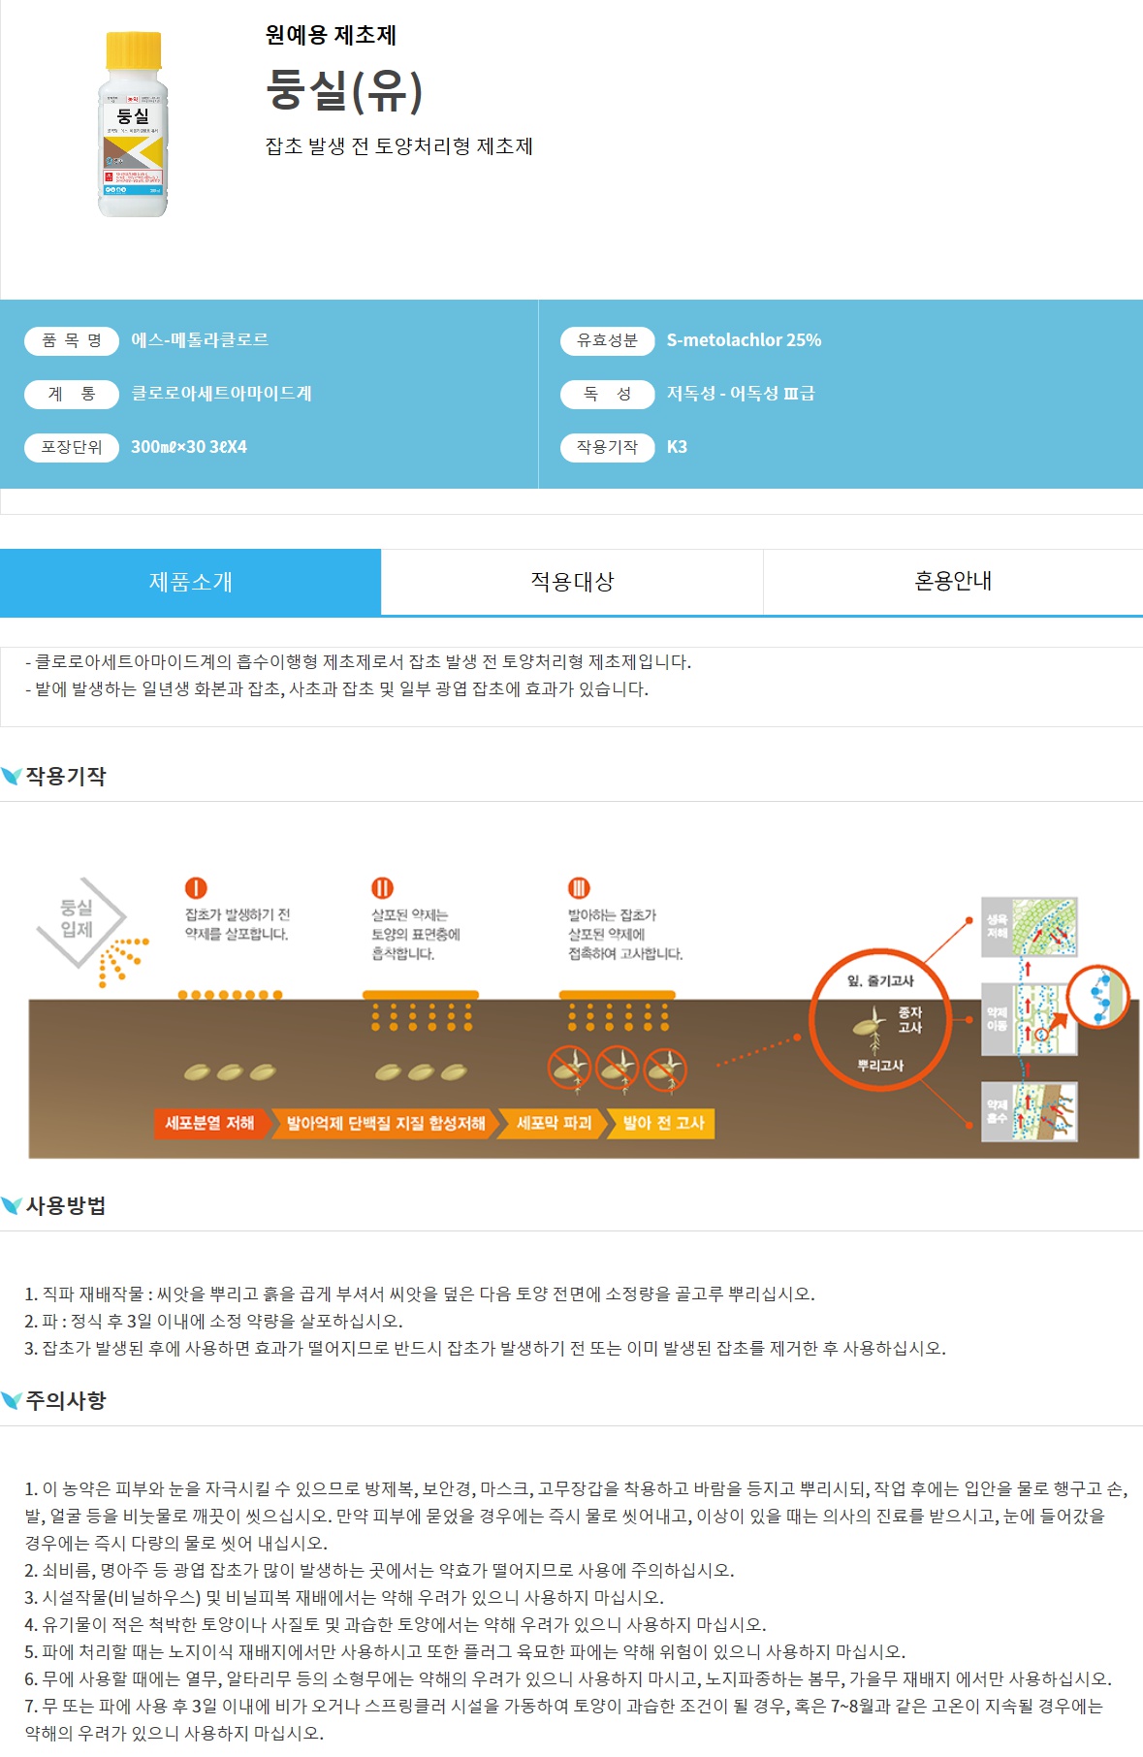Click the 세포막 파괴 arrow label
This screenshot has height=1757, width=1143.
click(554, 1123)
